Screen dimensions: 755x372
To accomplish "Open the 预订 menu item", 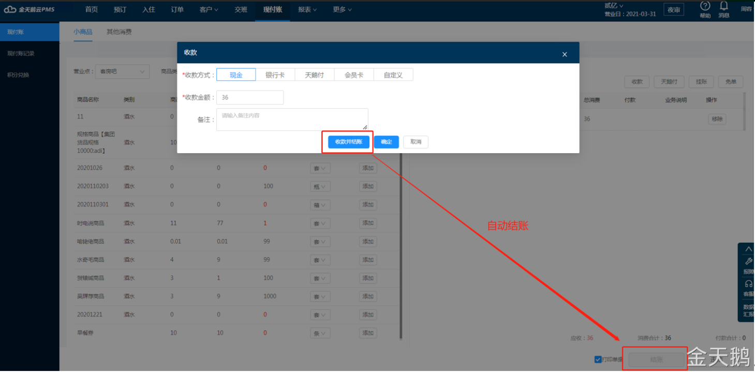I will (x=120, y=9).
